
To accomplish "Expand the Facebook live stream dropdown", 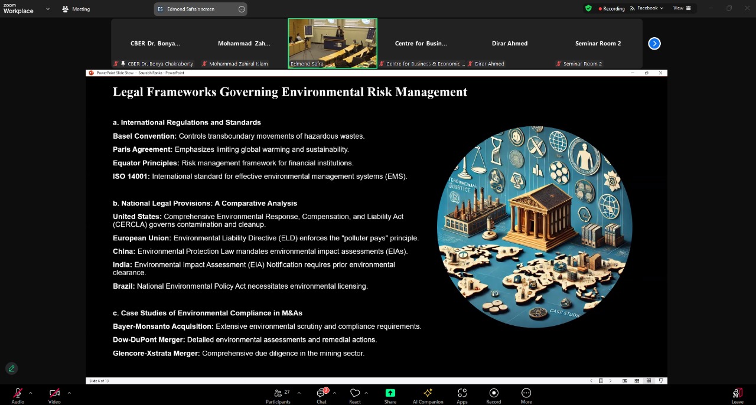I will pos(647,8).
